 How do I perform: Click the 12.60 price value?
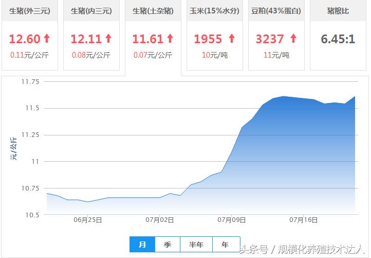click(x=25, y=39)
